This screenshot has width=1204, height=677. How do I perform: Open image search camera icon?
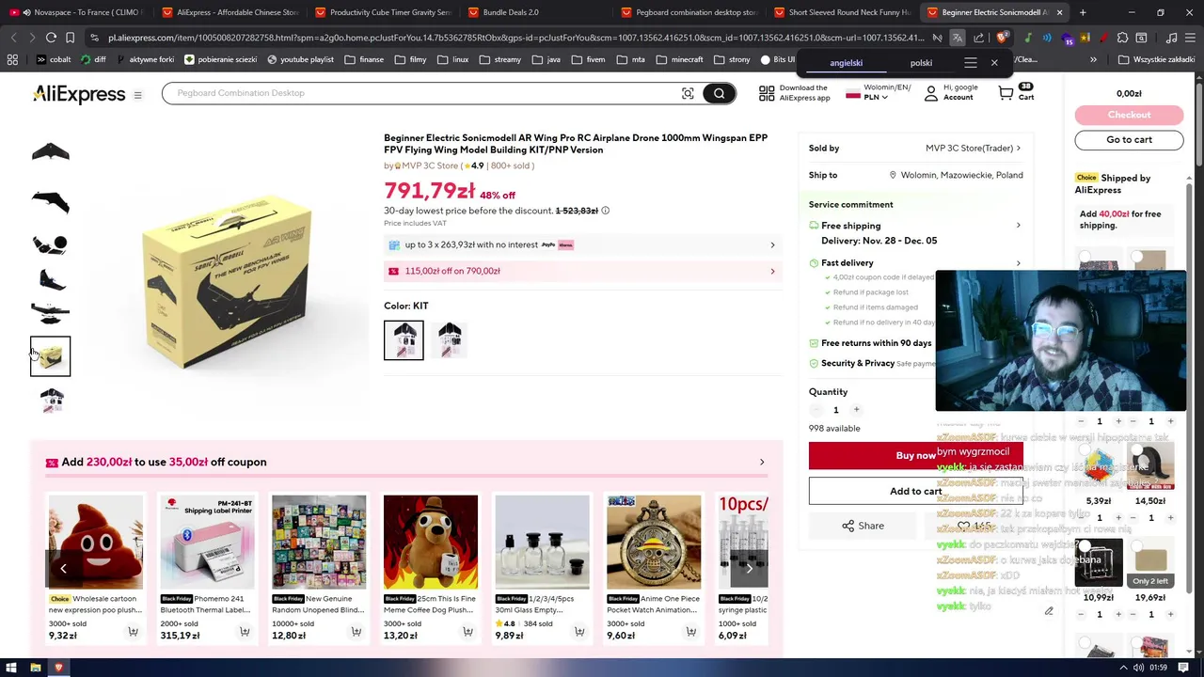688,93
